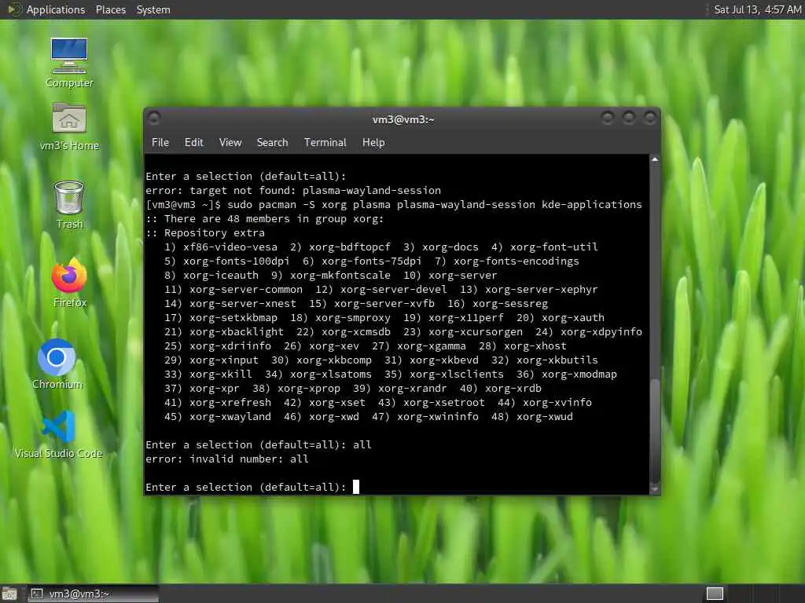The width and height of the screenshot is (805, 603).
Task: Click the last 'Enter a selection' prompt line
Action: click(x=246, y=487)
